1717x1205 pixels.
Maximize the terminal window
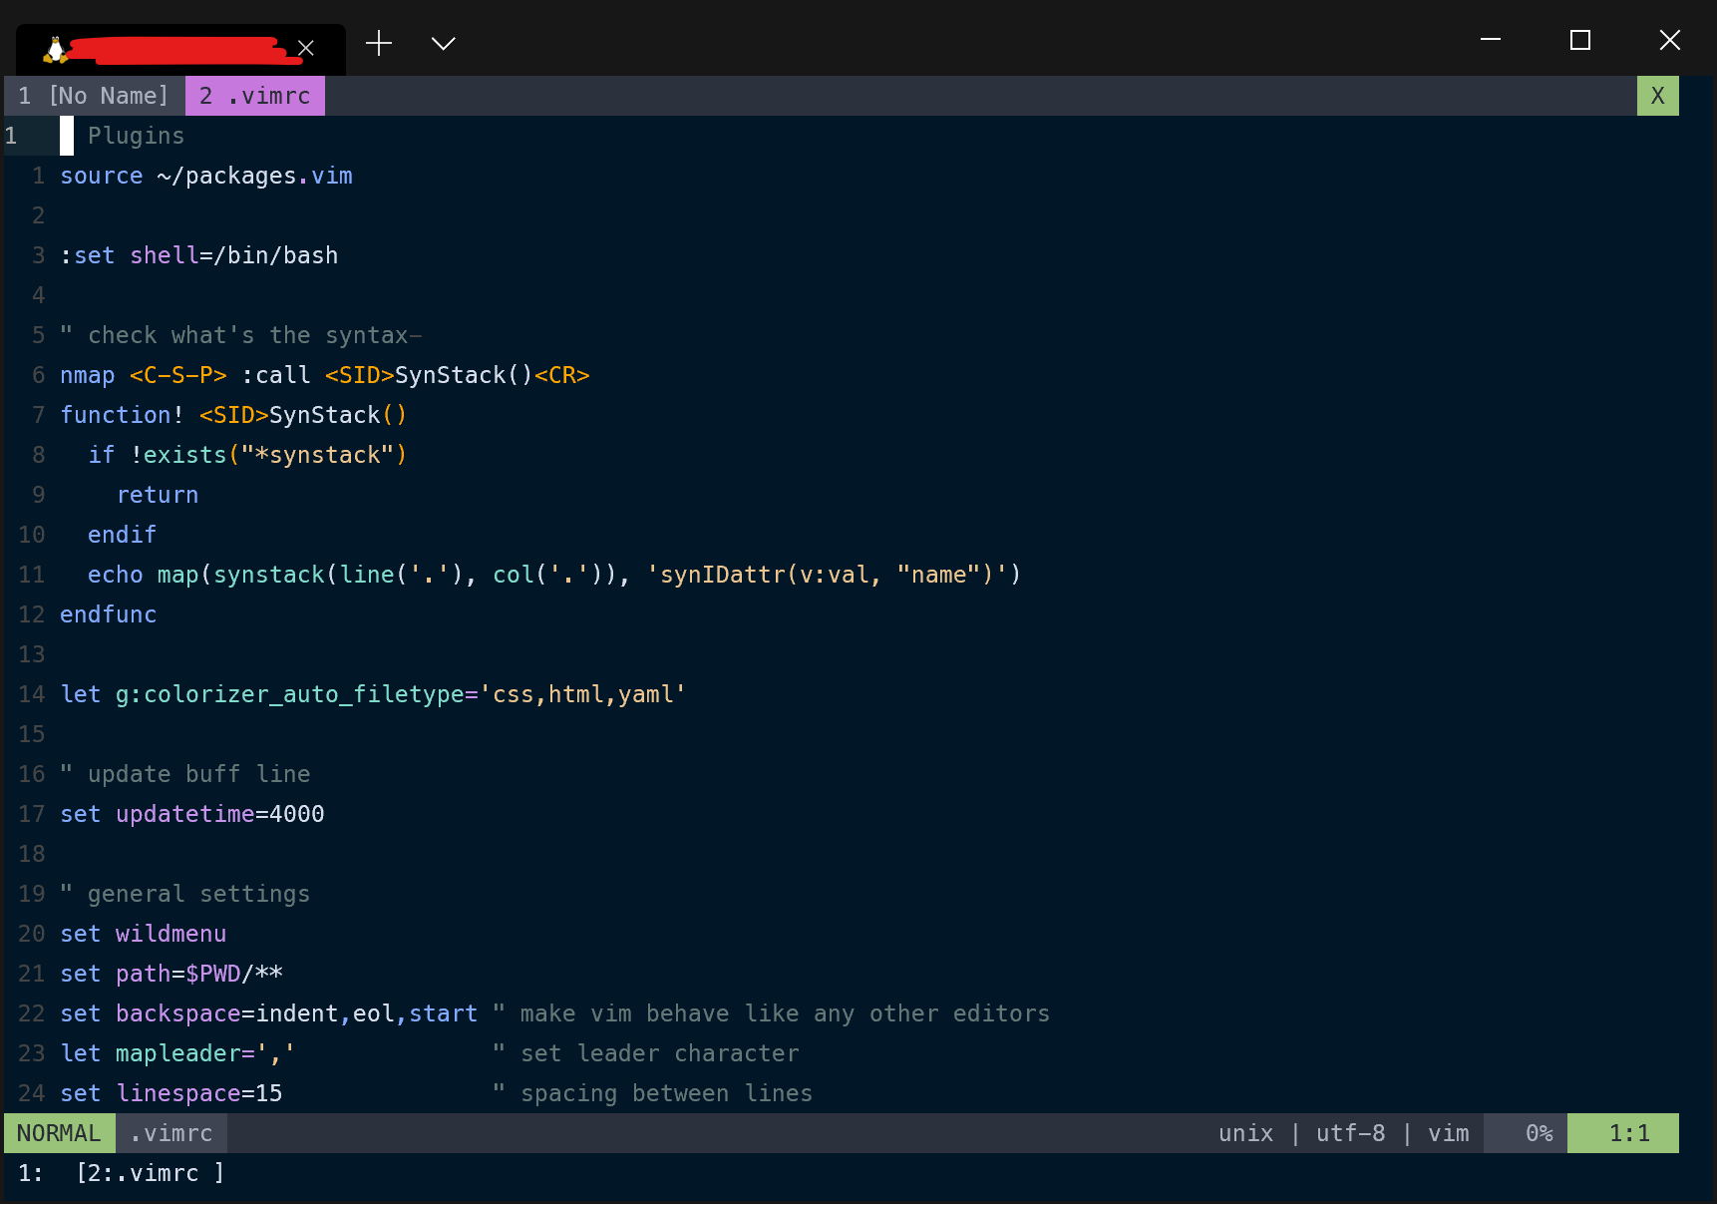[1580, 40]
